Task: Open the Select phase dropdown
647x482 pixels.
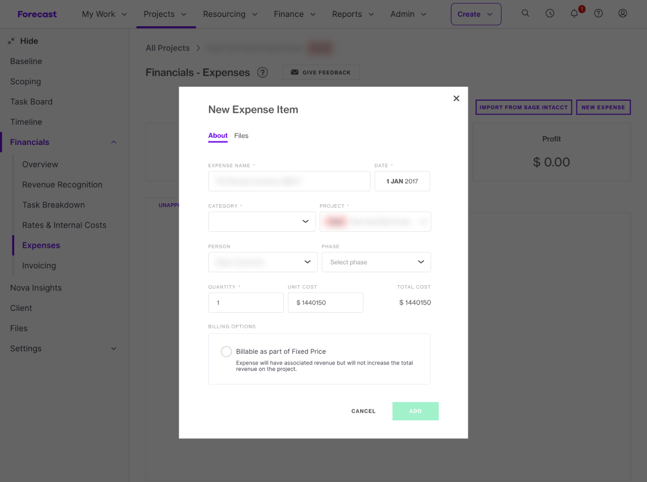Action: [376, 262]
